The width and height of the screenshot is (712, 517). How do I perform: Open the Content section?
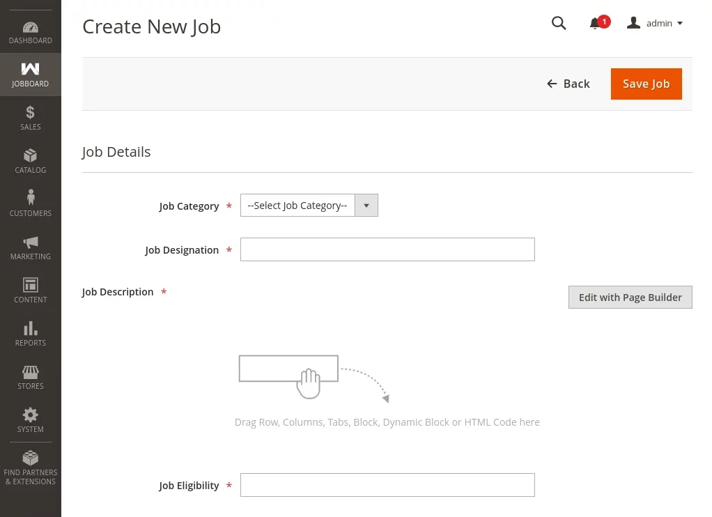(30, 290)
